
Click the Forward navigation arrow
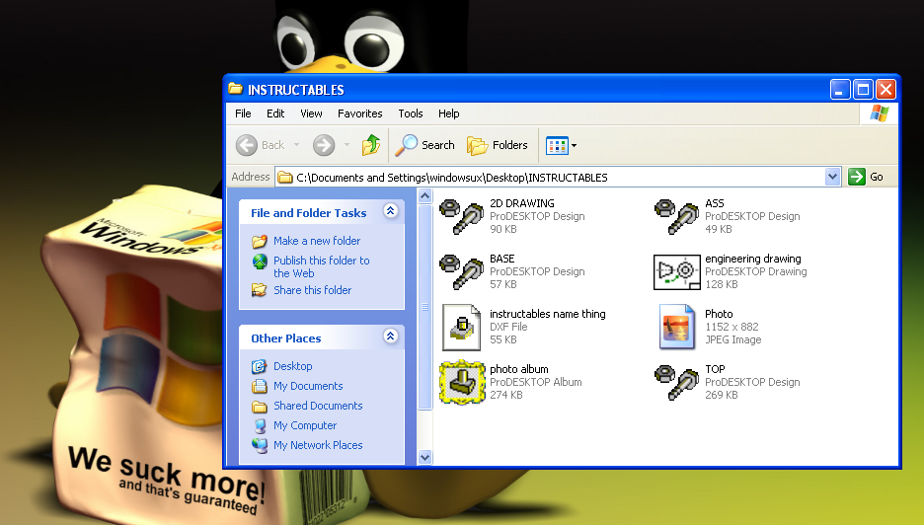coord(324,145)
